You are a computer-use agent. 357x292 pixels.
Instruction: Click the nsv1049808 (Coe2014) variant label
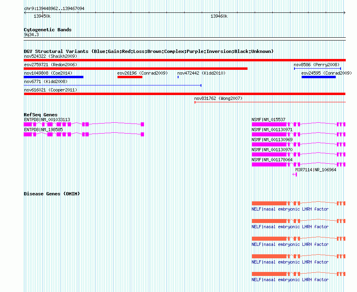coord(48,73)
